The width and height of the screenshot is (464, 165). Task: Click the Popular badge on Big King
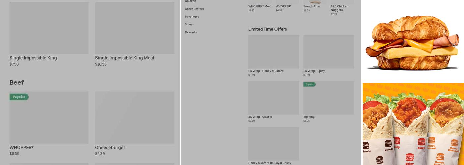(x=309, y=84)
